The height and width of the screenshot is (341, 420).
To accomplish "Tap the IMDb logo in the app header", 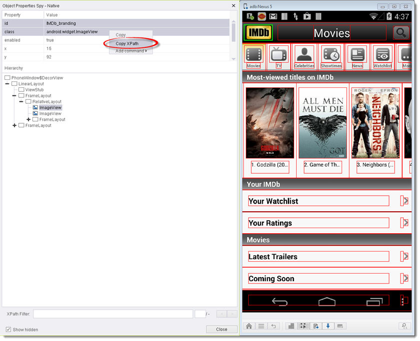I will click(258, 33).
